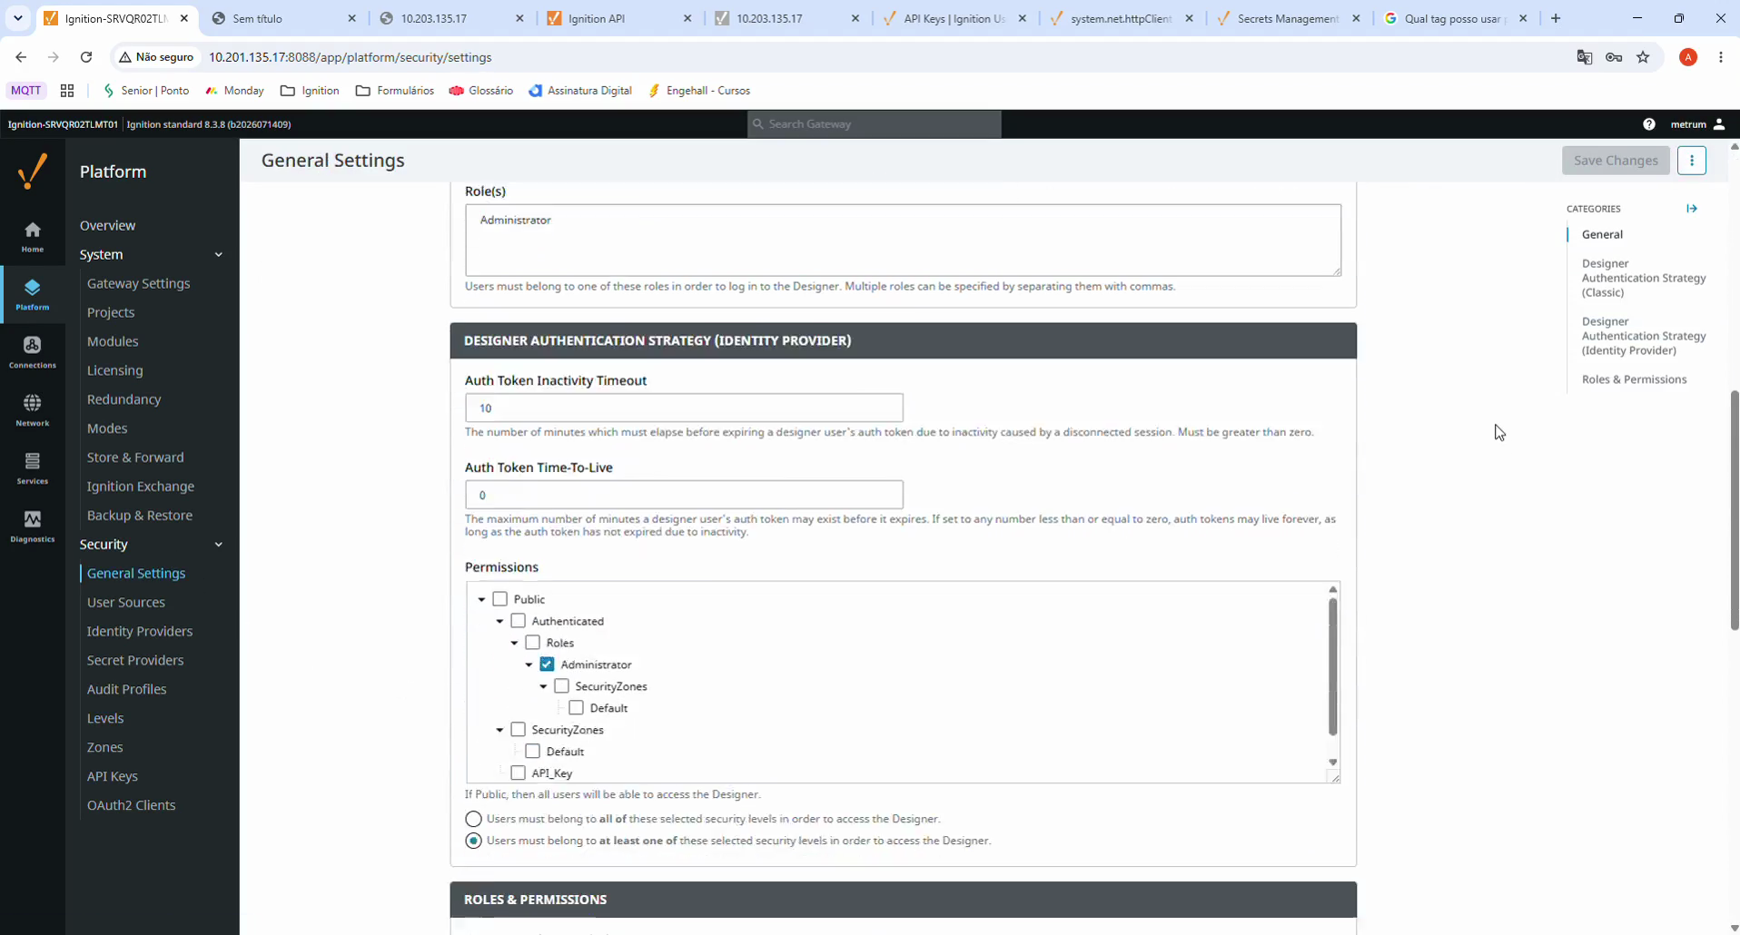The image size is (1740, 935).
Task: Focus the Auth Token Time-To-Live field
Action: pyautogui.click(x=684, y=495)
